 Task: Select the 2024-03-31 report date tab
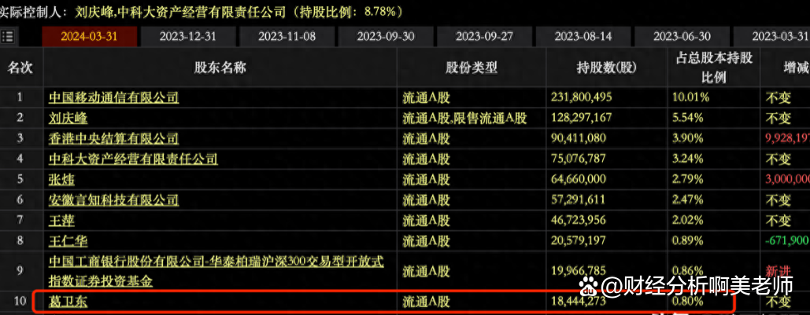pos(89,36)
